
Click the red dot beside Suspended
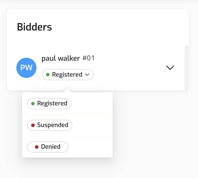(33, 125)
